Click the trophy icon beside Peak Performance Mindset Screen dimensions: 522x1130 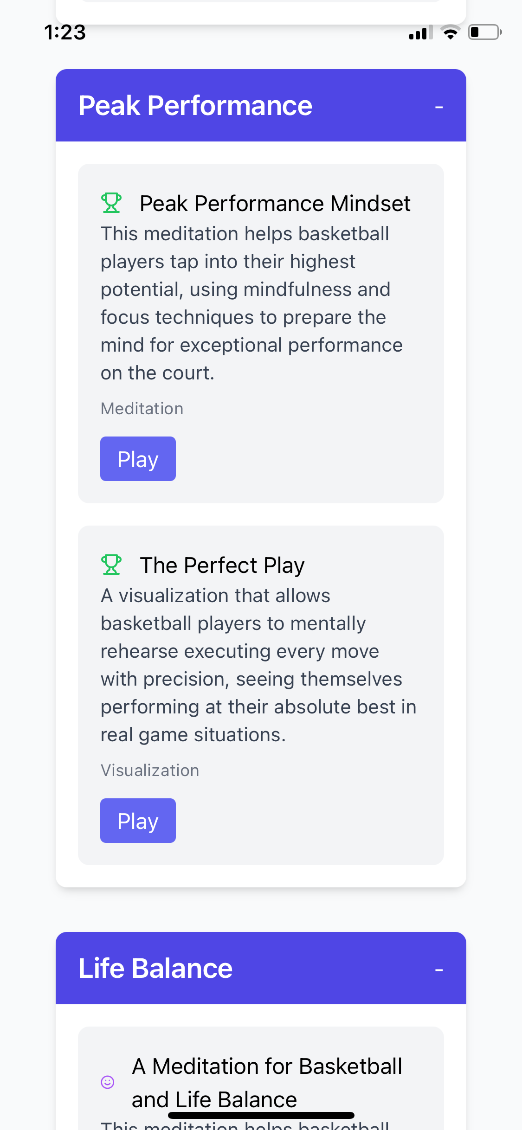(x=111, y=203)
